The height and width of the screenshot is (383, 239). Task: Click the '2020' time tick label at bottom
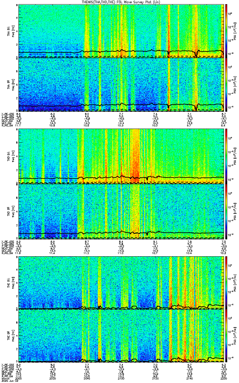[53, 378]
